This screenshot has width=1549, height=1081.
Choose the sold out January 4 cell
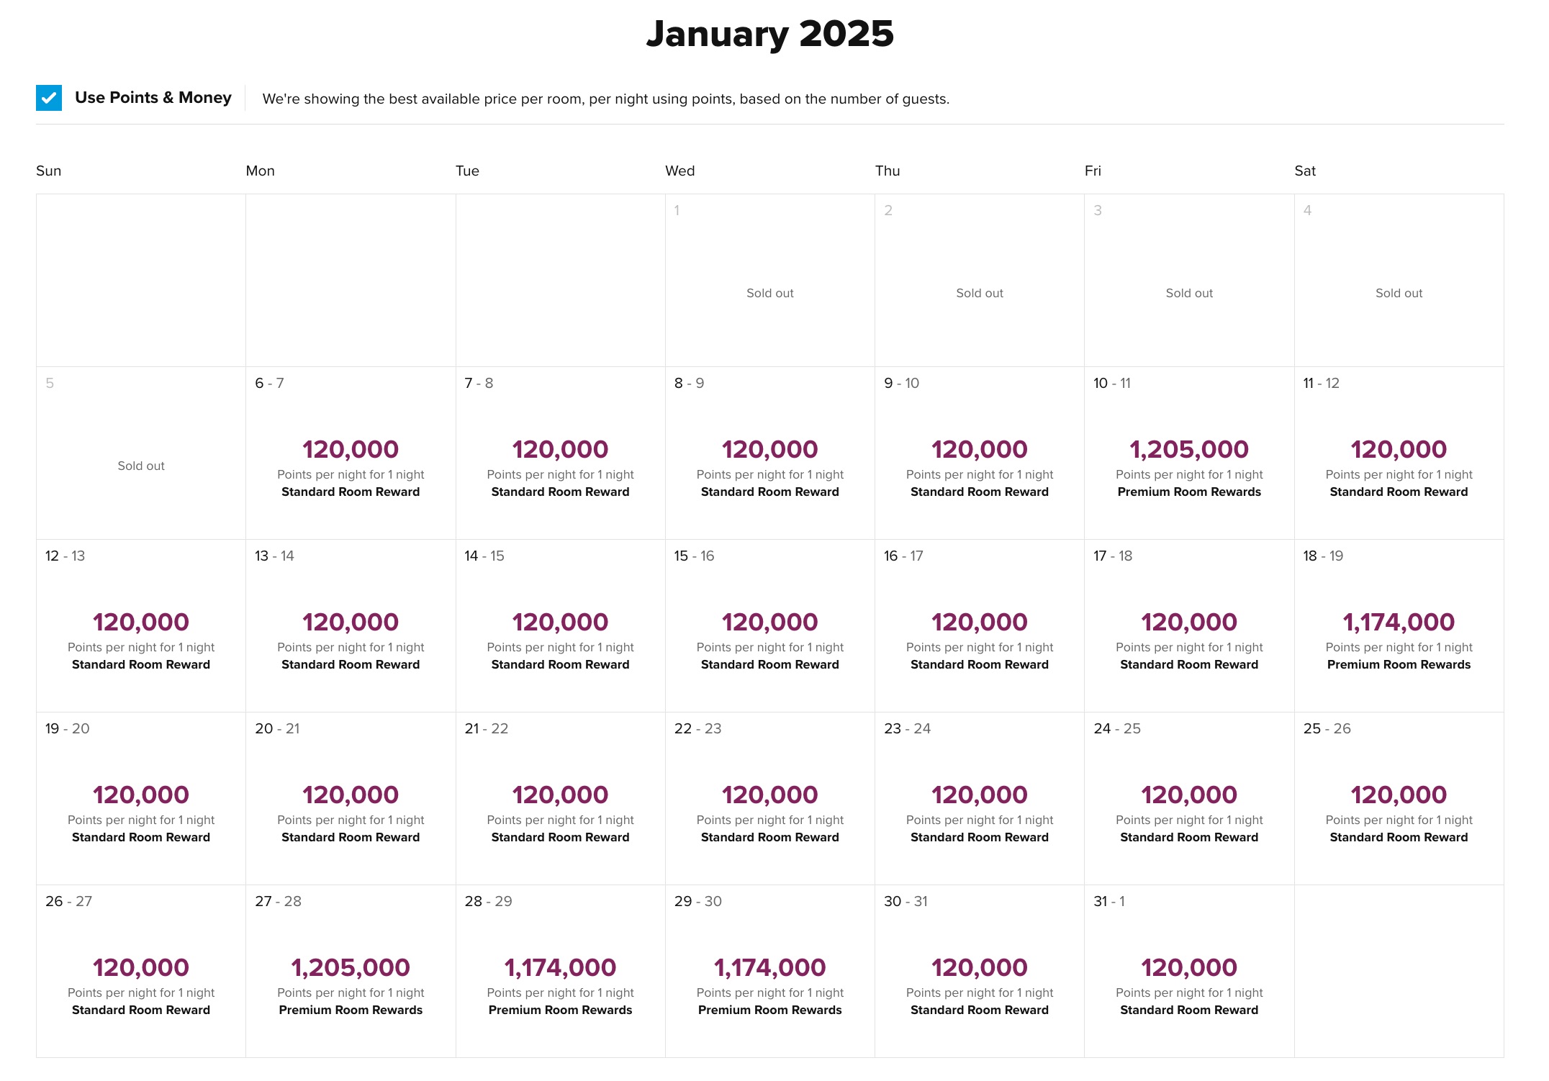coord(1398,281)
